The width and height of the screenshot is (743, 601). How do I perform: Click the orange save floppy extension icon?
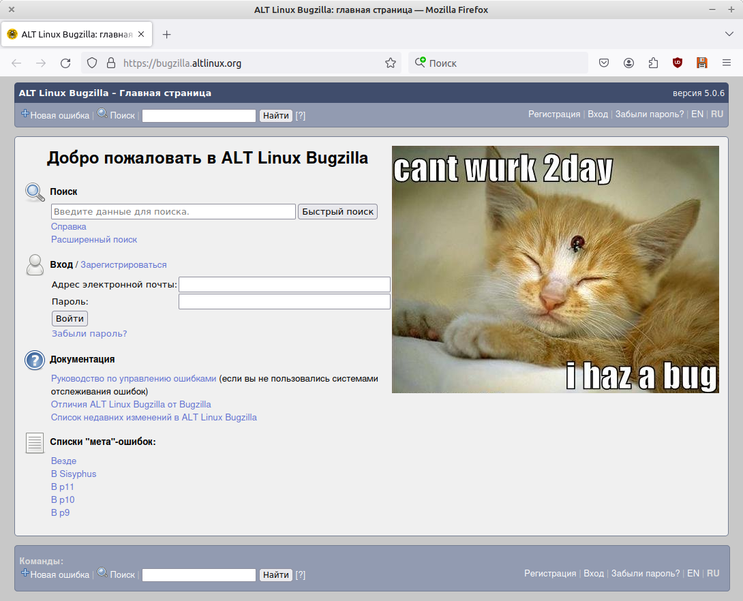click(702, 63)
